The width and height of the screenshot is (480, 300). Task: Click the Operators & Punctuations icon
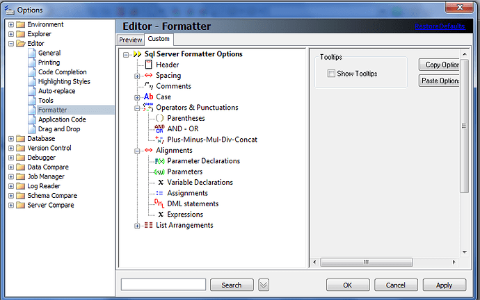pos(148,107)
